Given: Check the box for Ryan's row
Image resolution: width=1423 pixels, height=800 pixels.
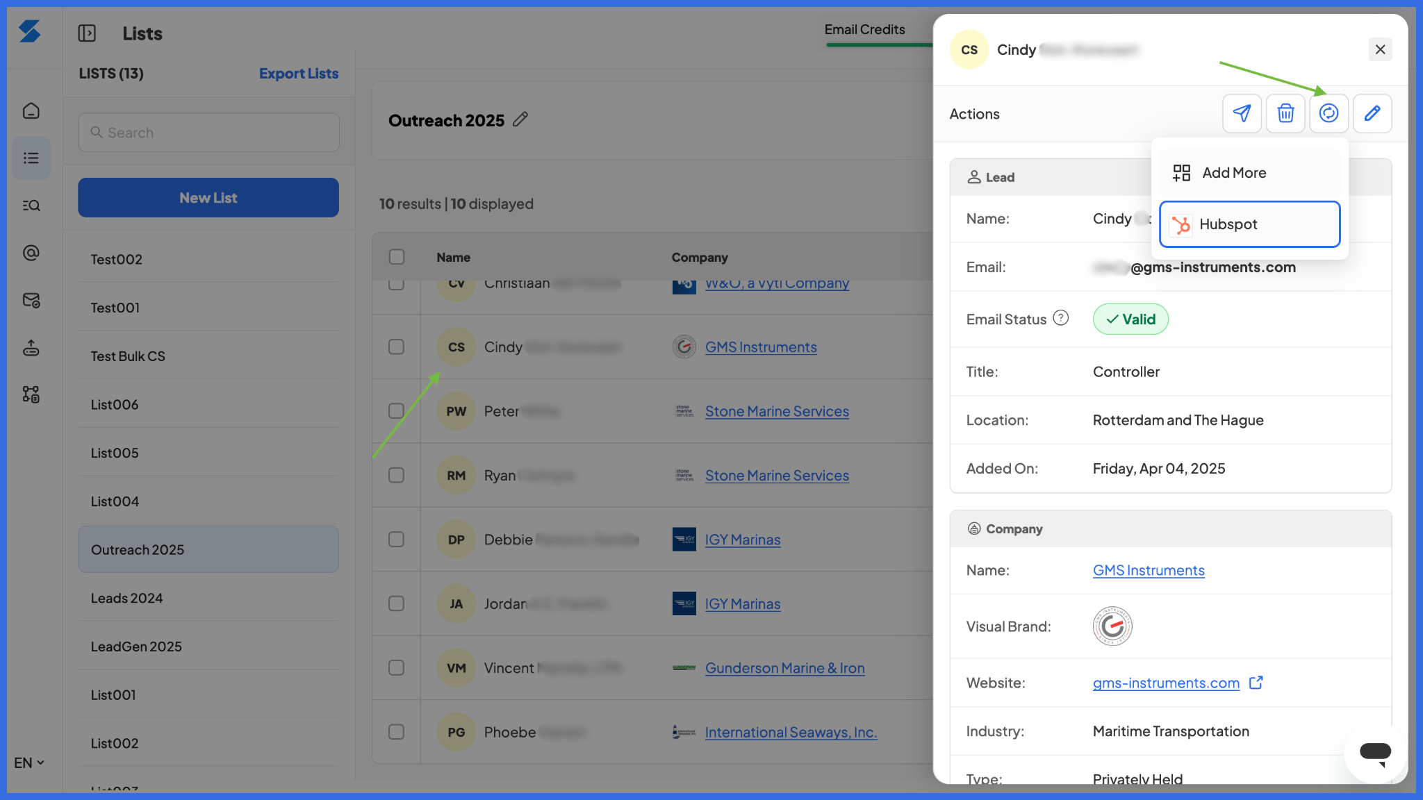Looking at the screenshot, I should click(x=396, y=475).
